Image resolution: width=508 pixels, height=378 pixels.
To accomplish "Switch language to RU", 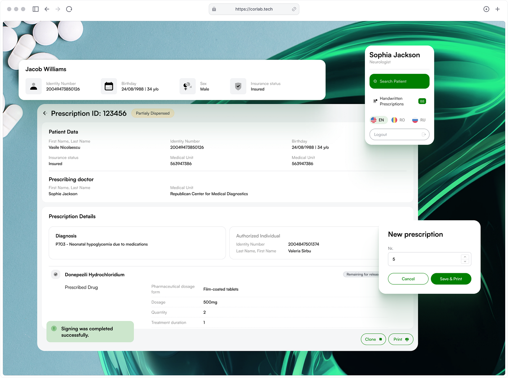I will [x=419, y=120].
